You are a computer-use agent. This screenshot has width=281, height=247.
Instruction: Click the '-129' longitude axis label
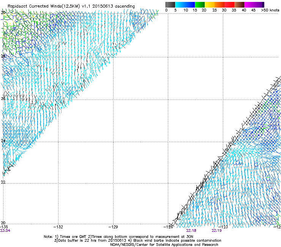[x=113, y=227]
